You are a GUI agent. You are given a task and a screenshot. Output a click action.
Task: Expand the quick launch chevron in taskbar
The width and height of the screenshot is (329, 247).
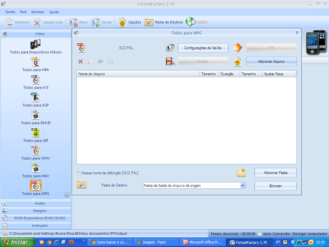coord(84,241)
